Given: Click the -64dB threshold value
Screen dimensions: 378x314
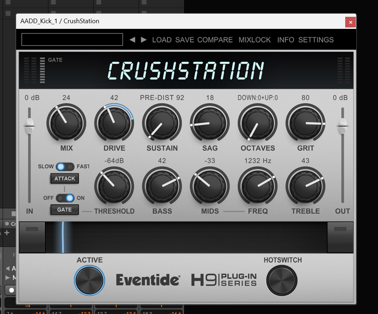Looking at the screenshot, I should click(x=114, y=161).
